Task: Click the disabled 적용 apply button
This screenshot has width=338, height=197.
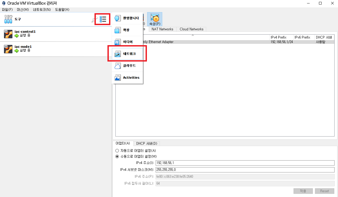Action: 303,191
